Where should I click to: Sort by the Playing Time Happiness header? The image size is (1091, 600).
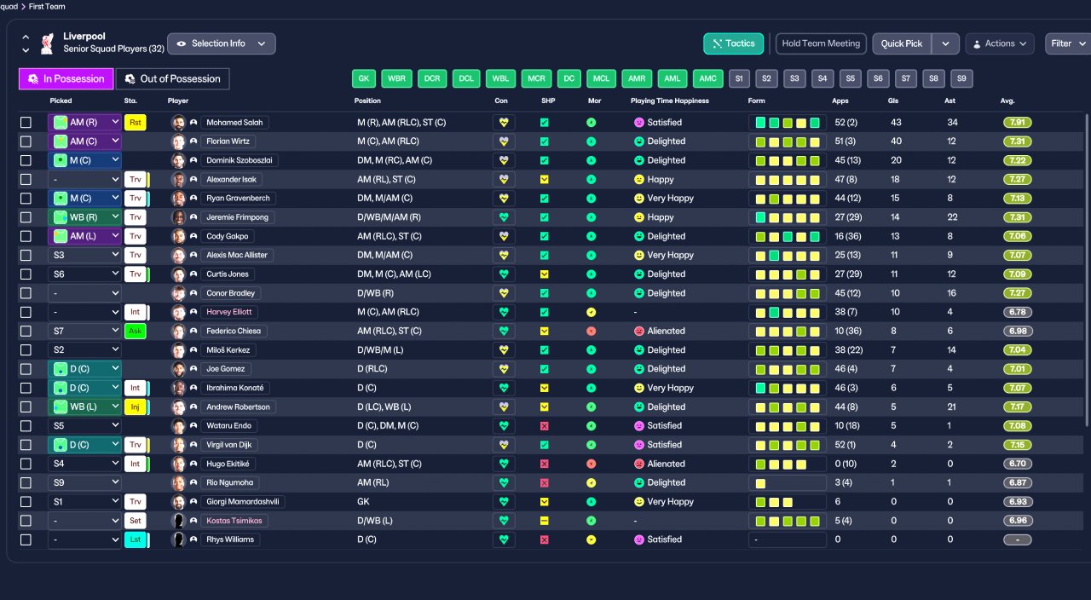coord(670,101)
